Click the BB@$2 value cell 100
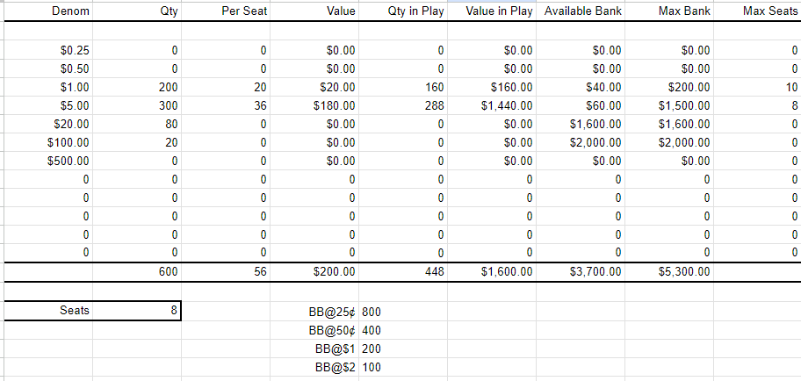Viewport: 801px width, 381px height. click(x=403, y=367)
